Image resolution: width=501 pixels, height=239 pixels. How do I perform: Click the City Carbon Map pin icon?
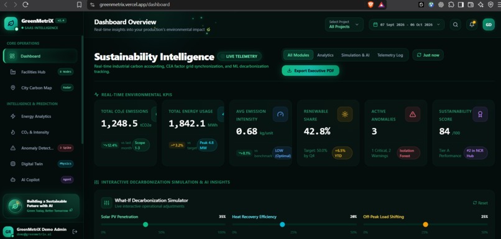pos(13,88)
